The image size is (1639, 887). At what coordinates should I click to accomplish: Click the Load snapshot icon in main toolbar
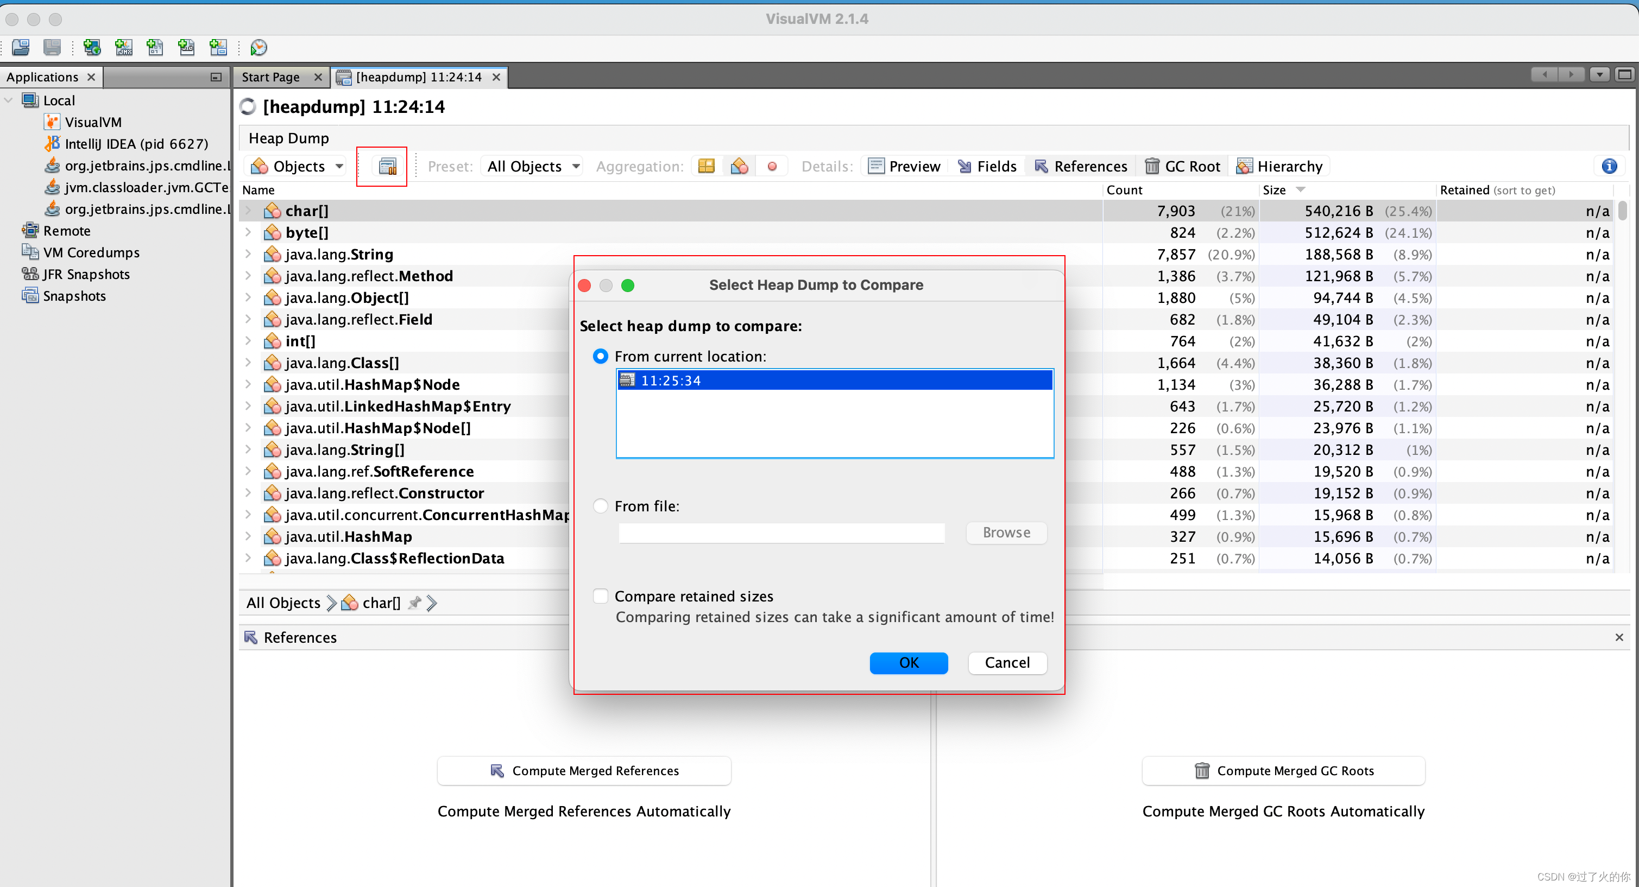[x=20, y=47]
